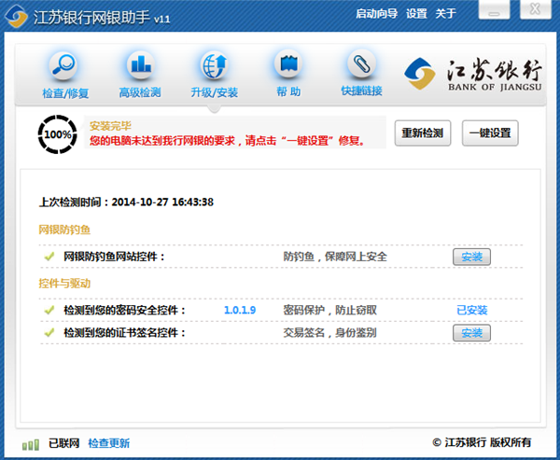Click the 一键设置 button
The width and height of the screenshot is (560, 460).
(490, 132)
